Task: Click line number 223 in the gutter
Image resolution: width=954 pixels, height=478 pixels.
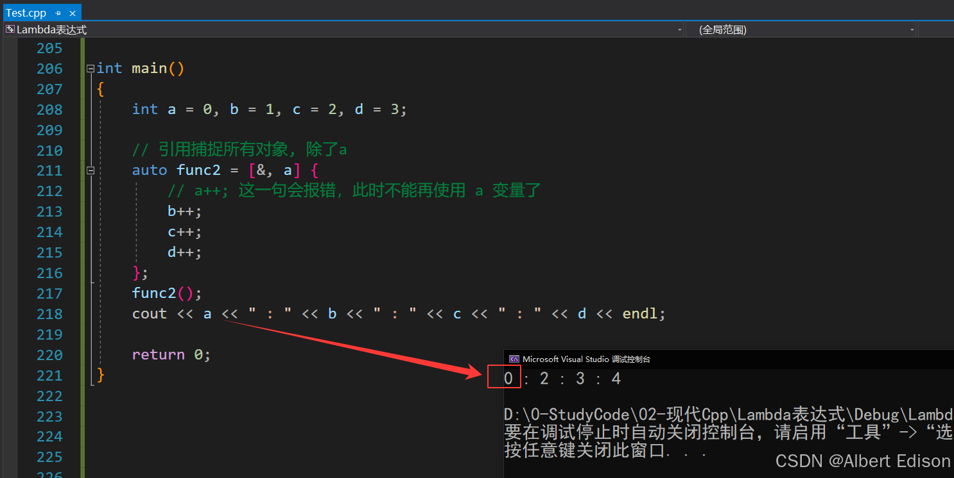Action: [49, 416]
